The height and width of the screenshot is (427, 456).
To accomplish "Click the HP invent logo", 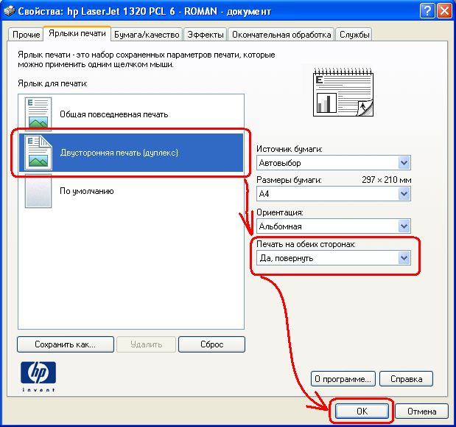I will 38,376.
